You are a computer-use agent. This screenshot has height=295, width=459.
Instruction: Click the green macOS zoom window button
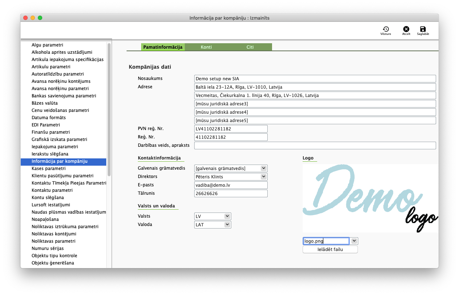(x=40, y=18)
